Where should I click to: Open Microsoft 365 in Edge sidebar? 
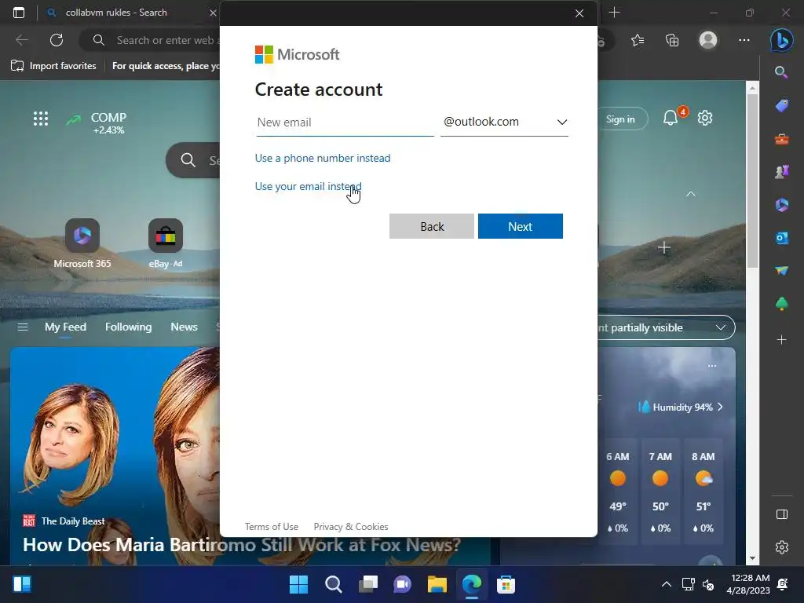coord(781,205)
